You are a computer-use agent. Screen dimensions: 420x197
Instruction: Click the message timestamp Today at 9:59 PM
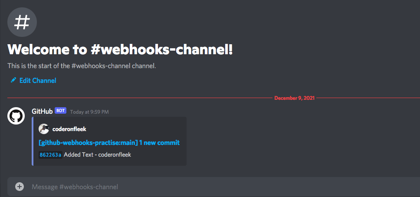[89, 112]
